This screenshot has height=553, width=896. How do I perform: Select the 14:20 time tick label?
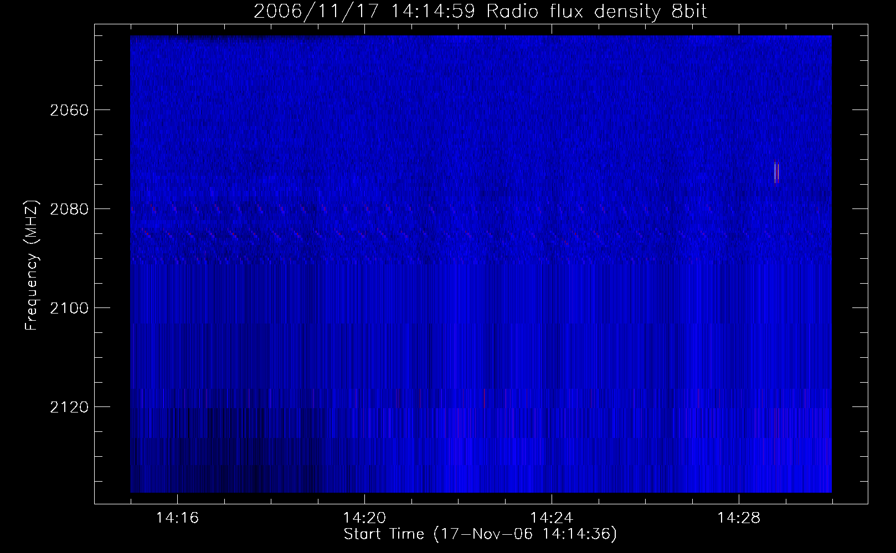(x=364, y=518)
